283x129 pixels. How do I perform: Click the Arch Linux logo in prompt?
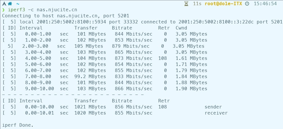pos(4,3)
